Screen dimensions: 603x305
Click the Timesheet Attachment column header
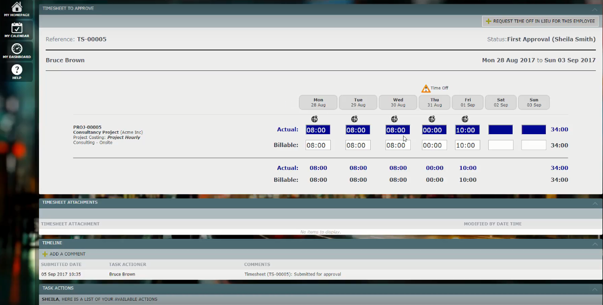coord(70,224)
